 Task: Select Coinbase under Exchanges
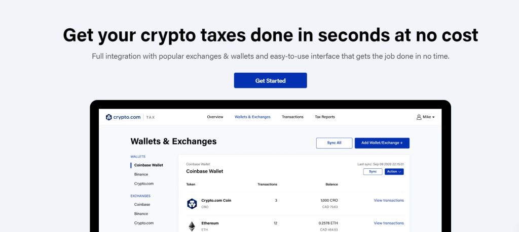click(142, 204)
